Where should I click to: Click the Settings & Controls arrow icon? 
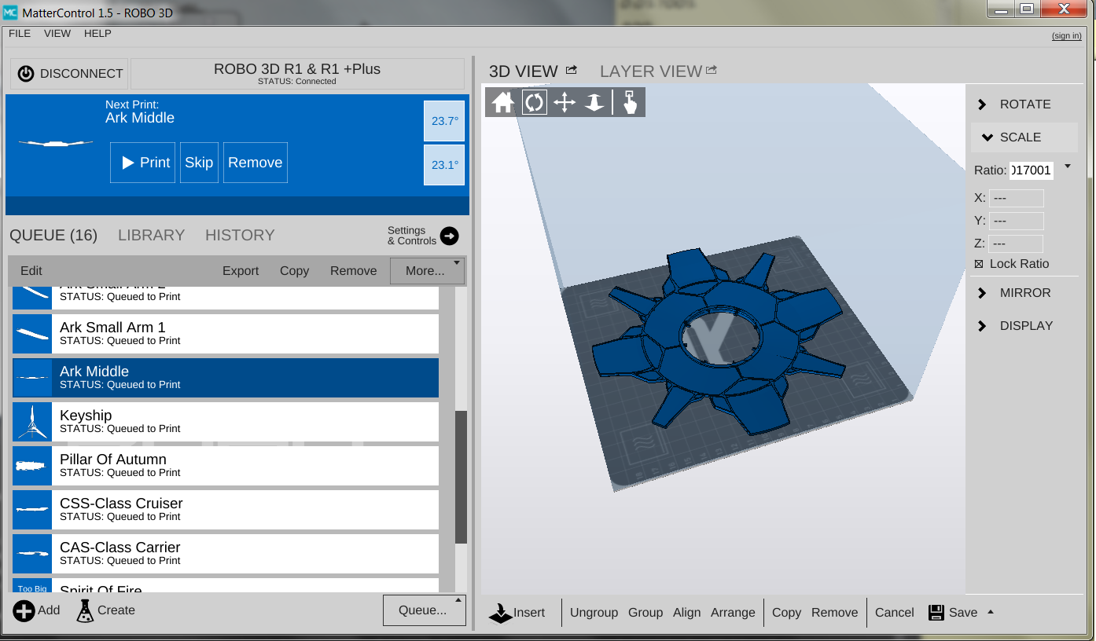pos(449,236)
